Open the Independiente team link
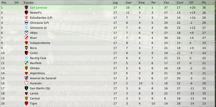 [x=40, y=43]
